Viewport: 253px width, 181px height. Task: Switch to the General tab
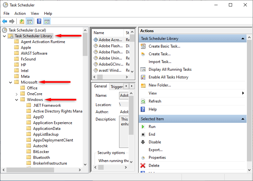(x=100, y=86)
